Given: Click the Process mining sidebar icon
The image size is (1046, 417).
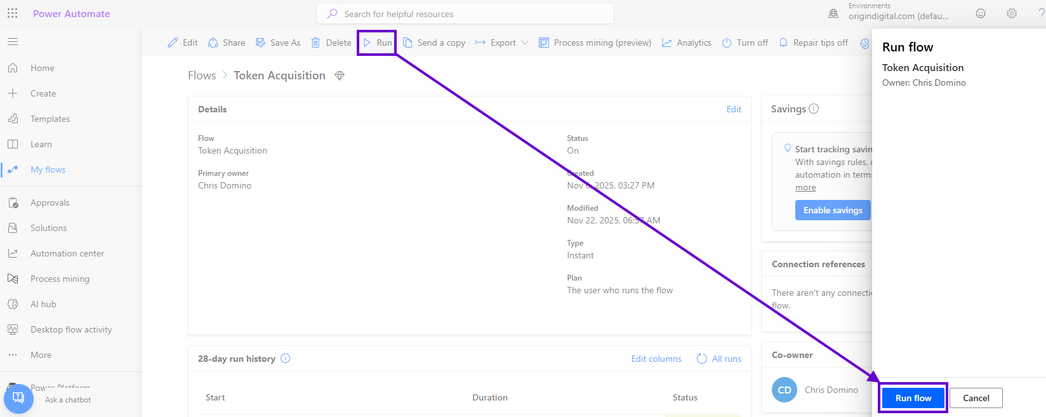Looking at the screenshot, I should pyautogui.click(x=13, y=279).
